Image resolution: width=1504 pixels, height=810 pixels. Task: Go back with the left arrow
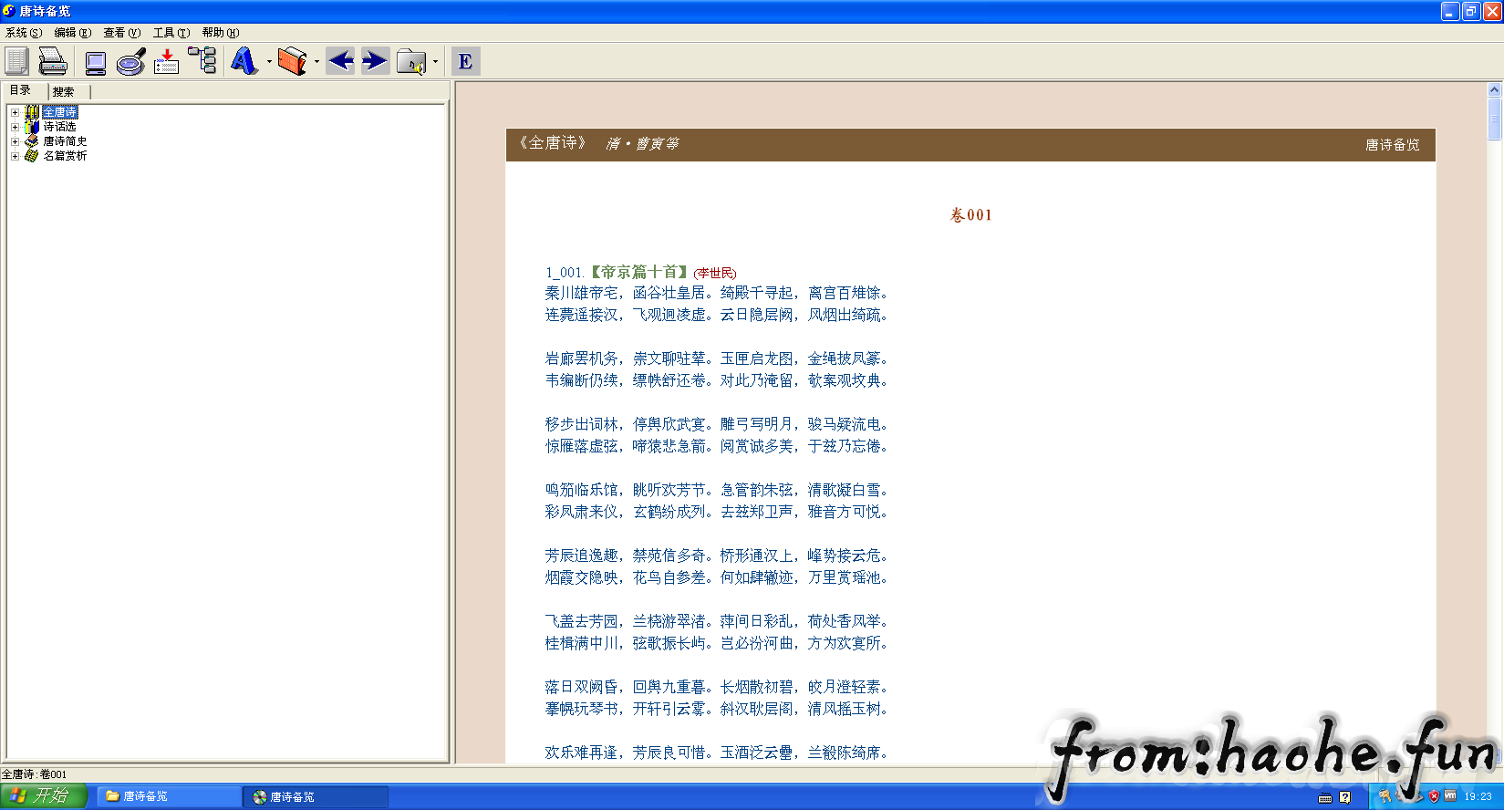341,61
